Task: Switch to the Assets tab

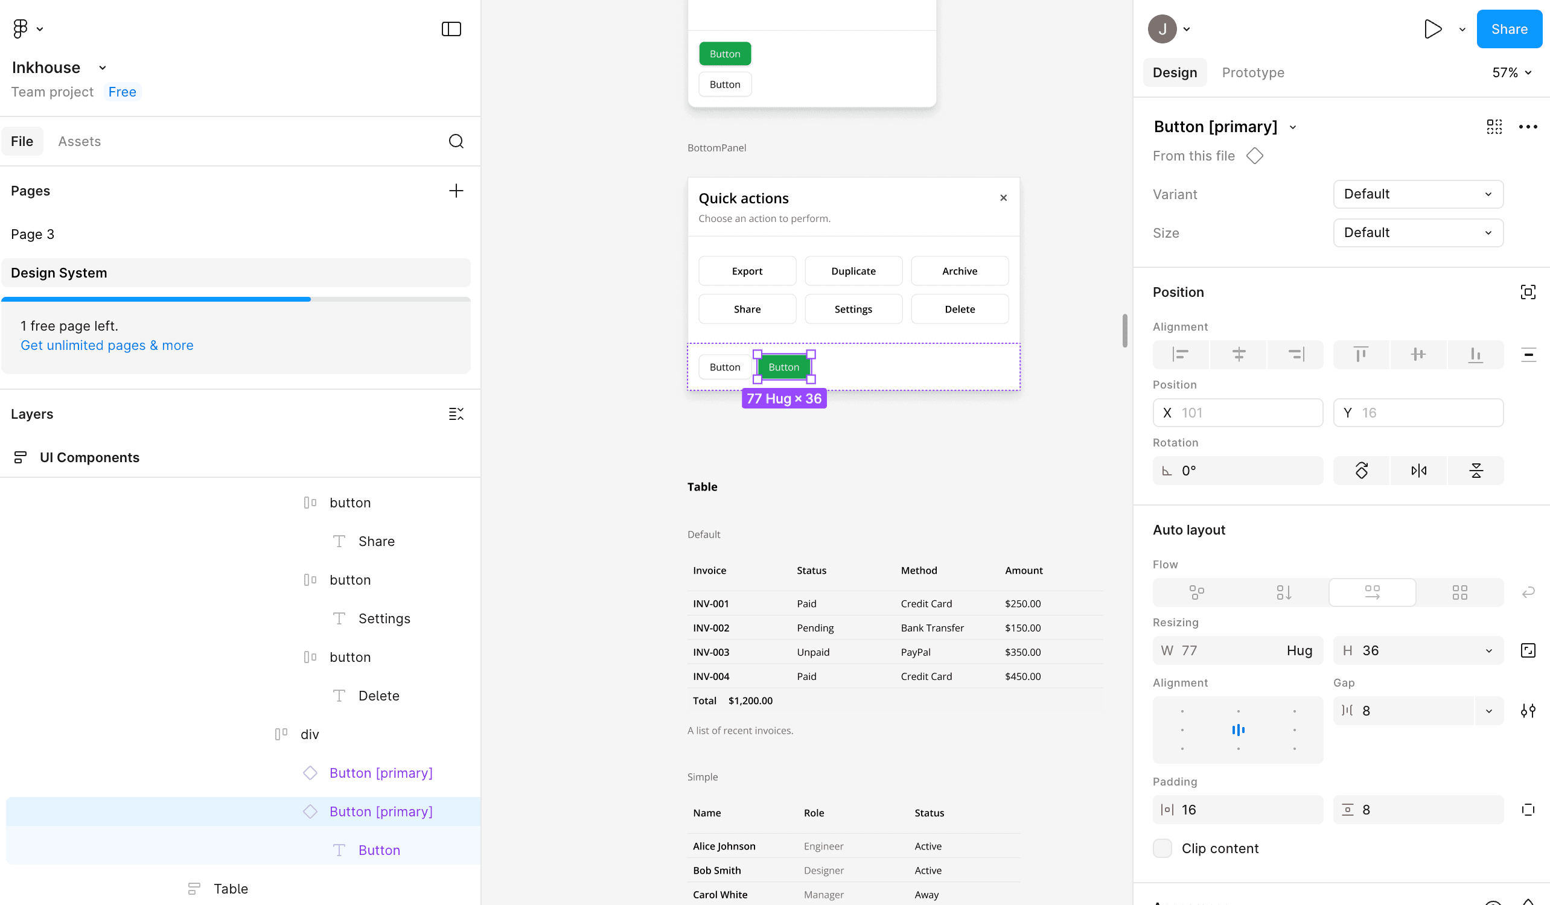Action: [79, 141]
